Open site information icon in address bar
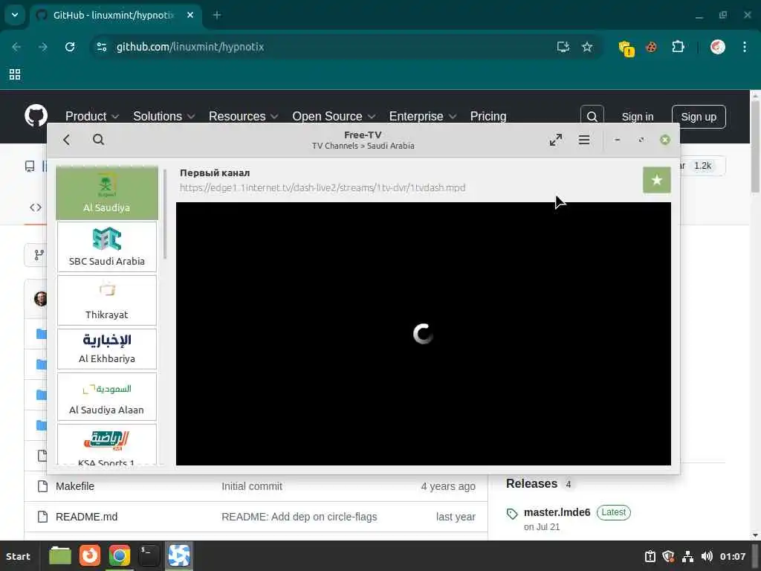Viewport: 761px width, 571px height. pos(101,47)
